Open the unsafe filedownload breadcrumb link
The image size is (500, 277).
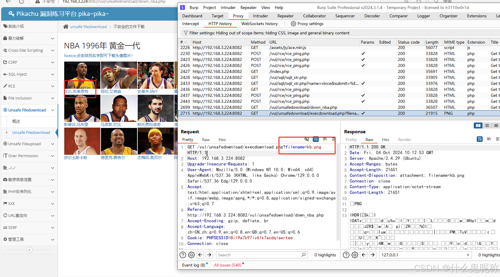88,27
